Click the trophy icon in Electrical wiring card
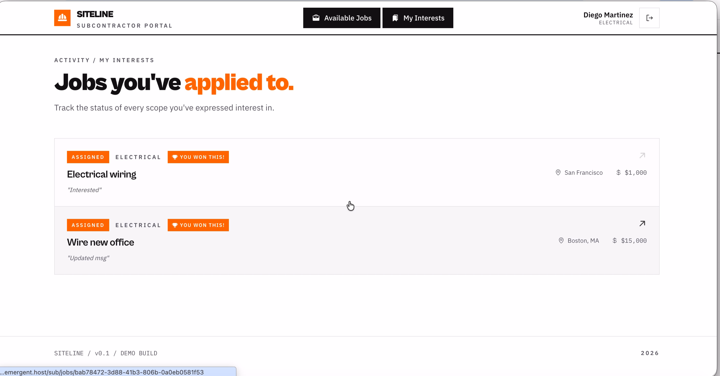 [175, 157]
